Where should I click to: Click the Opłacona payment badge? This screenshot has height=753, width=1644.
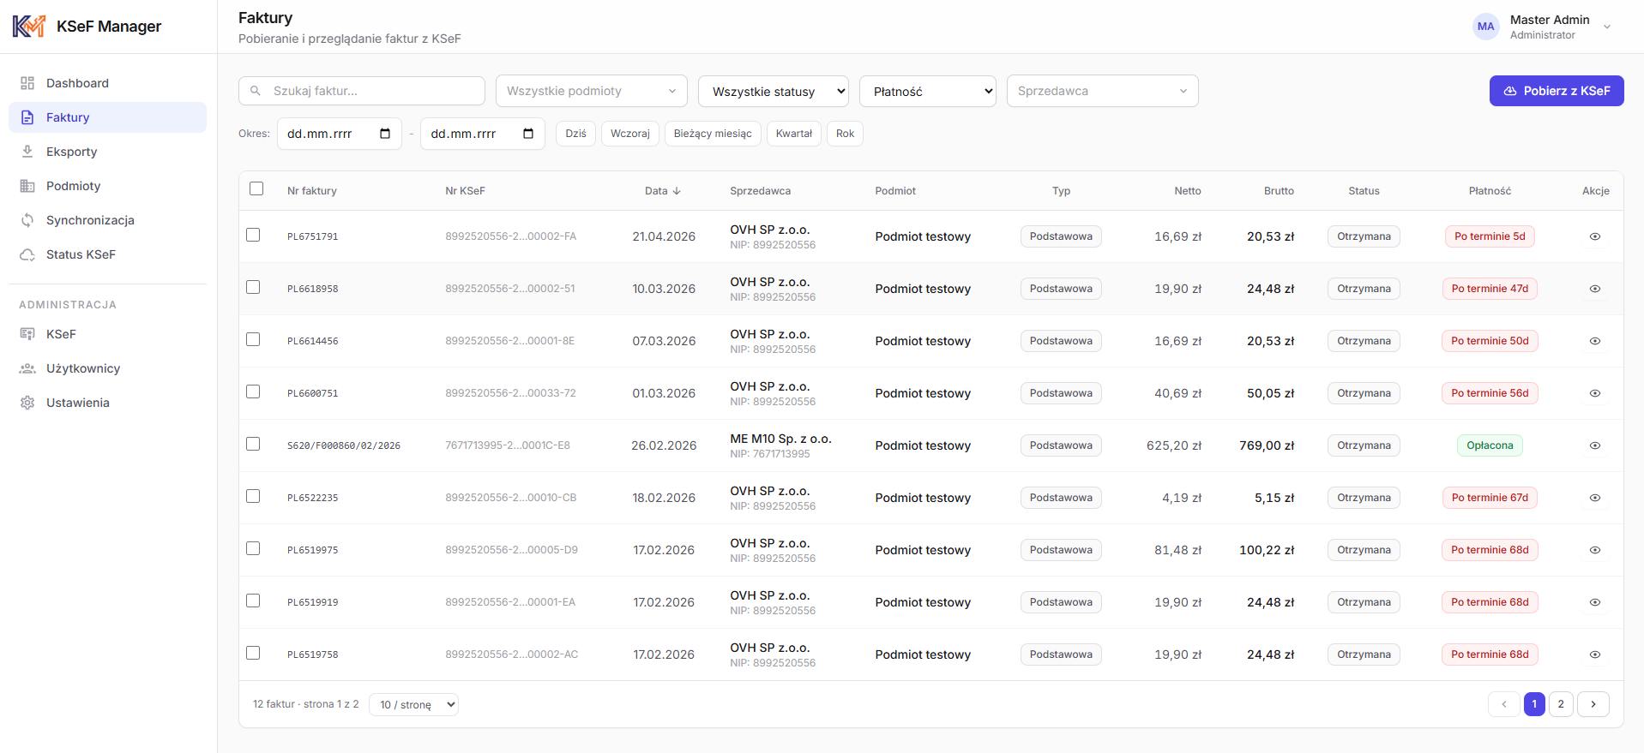[x=1490, y=445]
